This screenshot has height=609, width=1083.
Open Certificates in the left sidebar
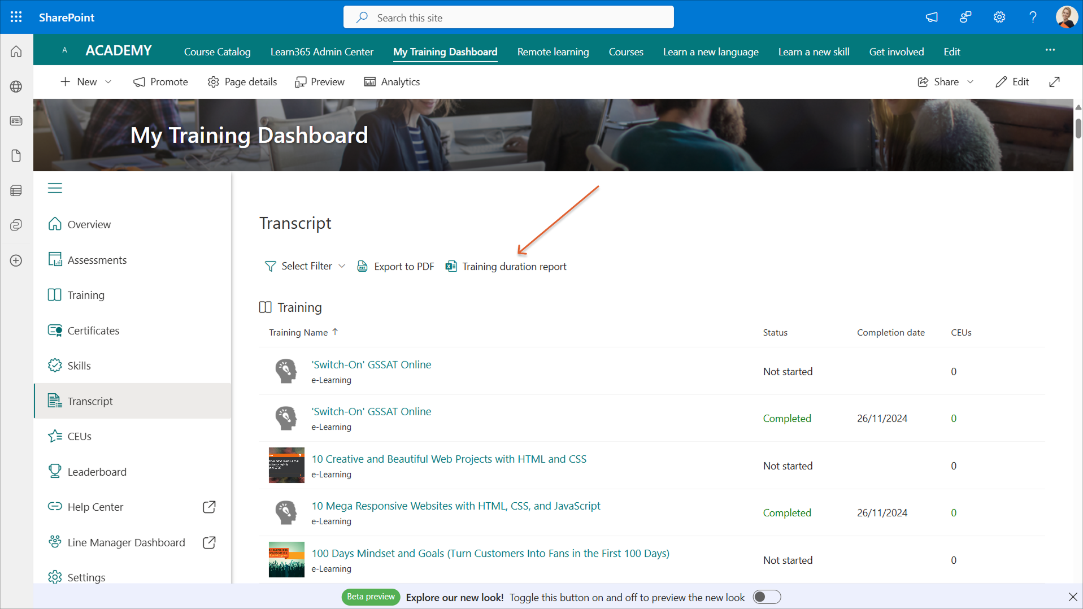[93, 330]
